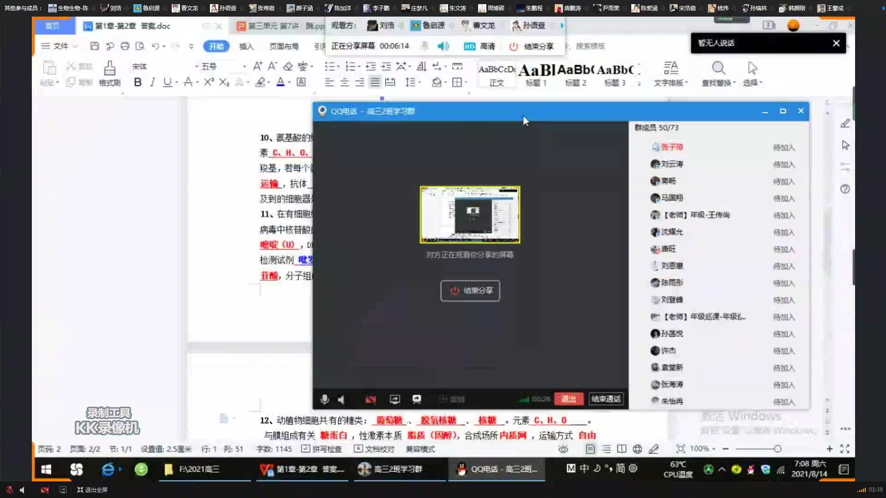This screenshot has width=886, height=498.
Task: Click the Print icon in WPS quick toolbar
Action: (x=125, y=46)
